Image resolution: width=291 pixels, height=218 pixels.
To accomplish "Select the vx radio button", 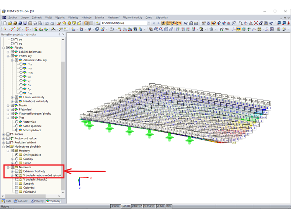I will pyautogui.click(x=21, y=76).
